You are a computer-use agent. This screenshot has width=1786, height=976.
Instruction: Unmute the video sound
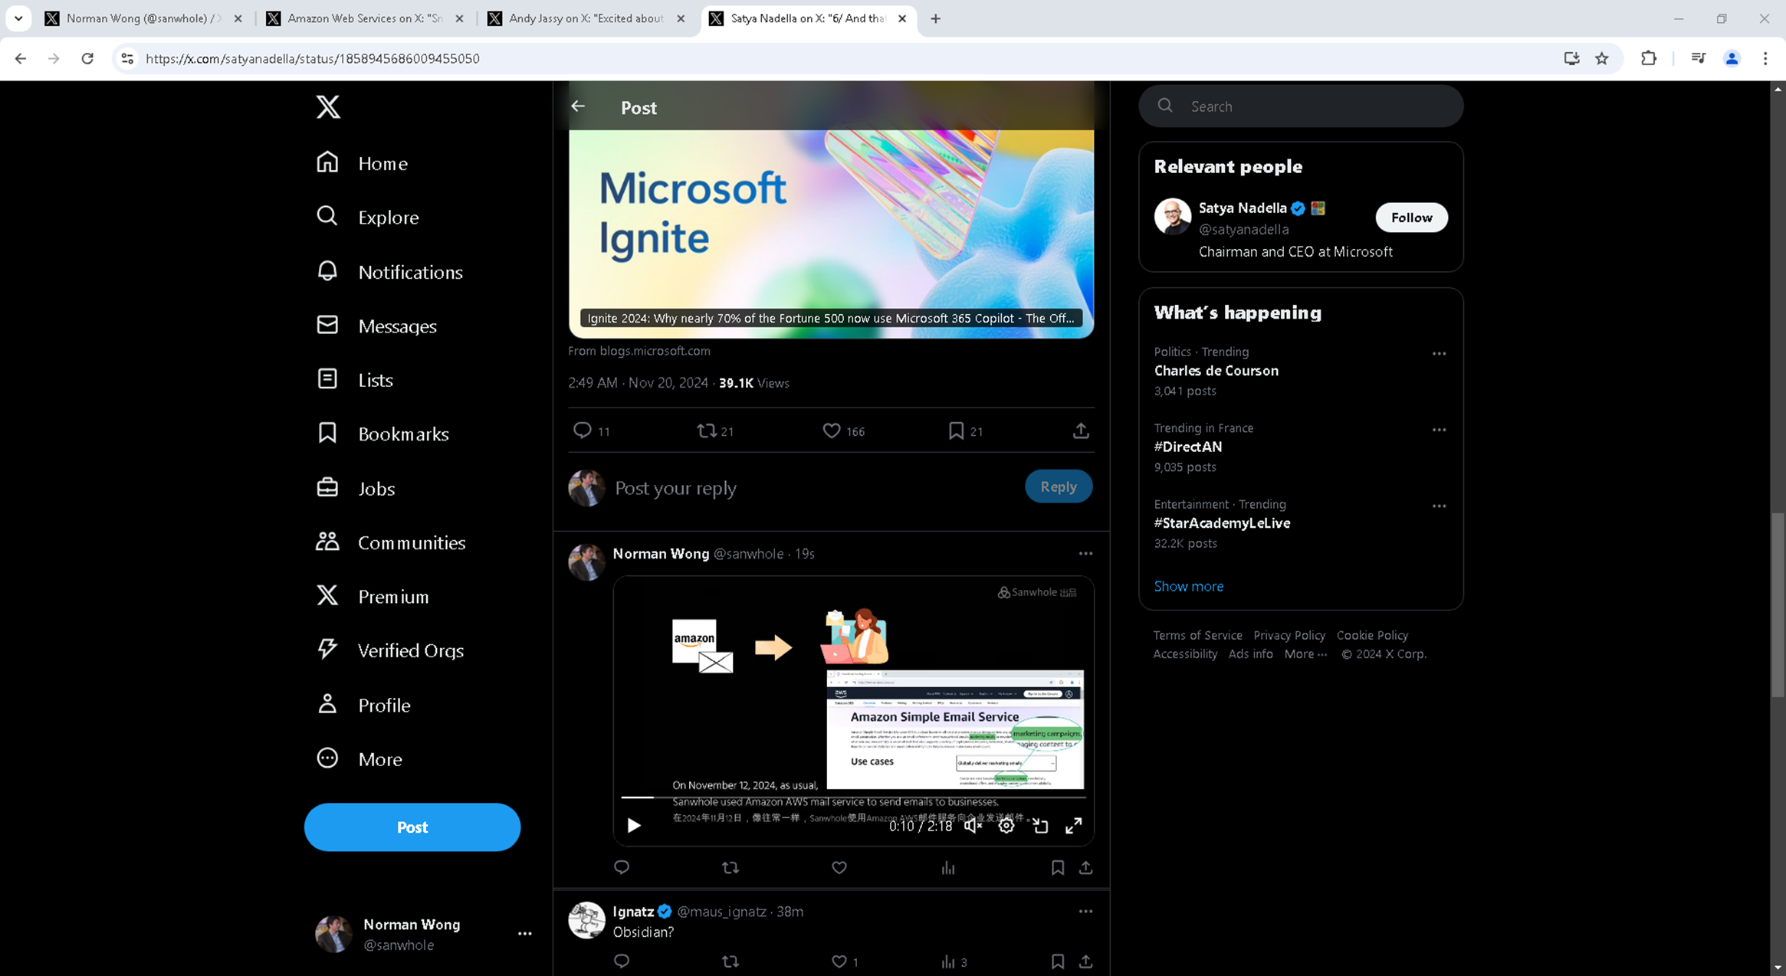point(973,825)
